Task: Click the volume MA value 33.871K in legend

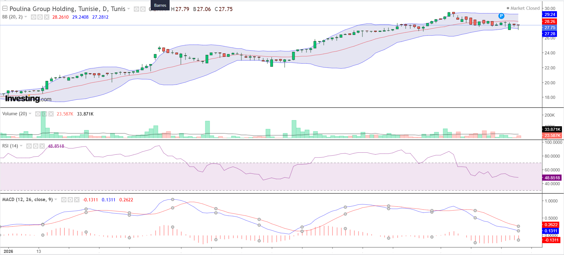Action: tap(85, 114)
